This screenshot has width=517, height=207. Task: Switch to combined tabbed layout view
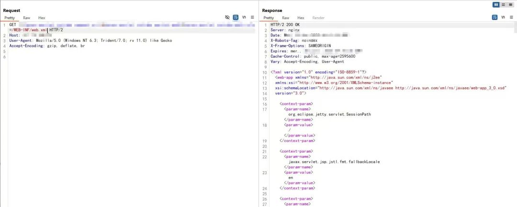(x=510, y=4)
